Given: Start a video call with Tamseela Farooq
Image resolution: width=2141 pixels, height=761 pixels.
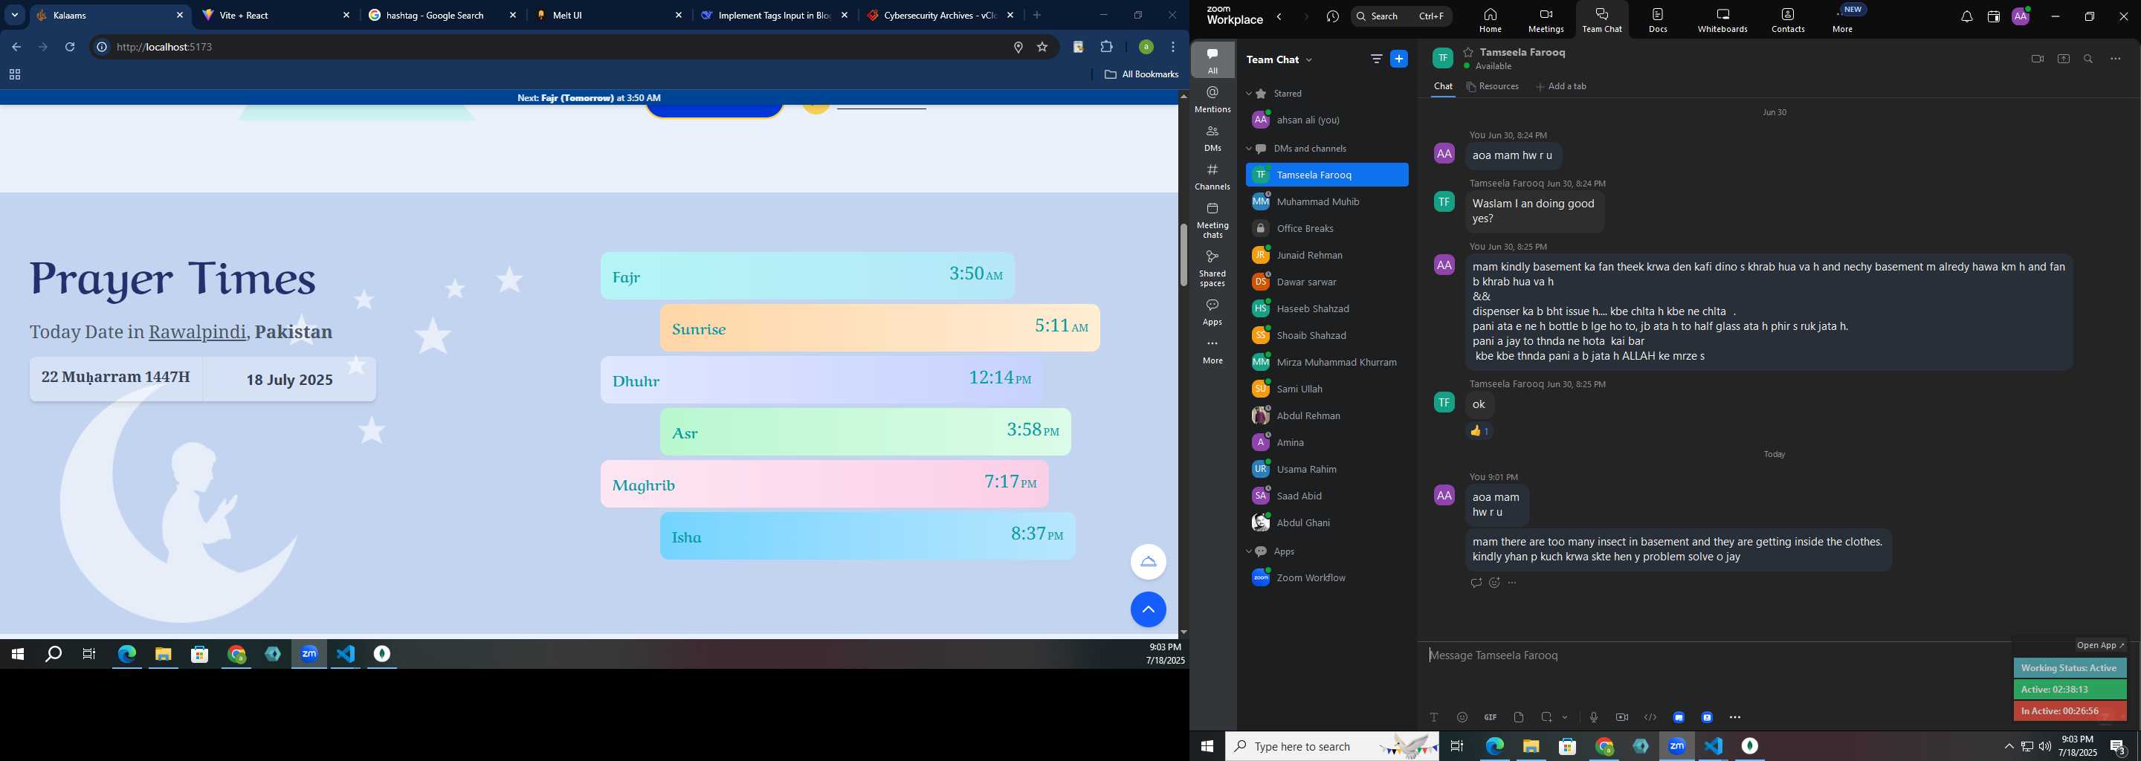Looking at the screenshot, I should point(2037,59).
